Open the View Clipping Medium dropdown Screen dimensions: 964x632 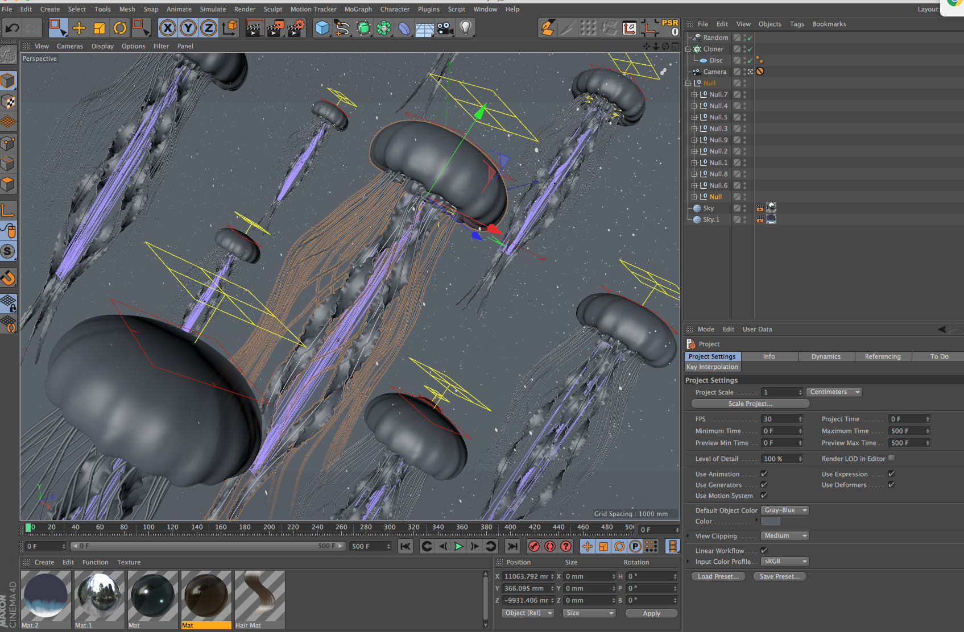(784, 536)
